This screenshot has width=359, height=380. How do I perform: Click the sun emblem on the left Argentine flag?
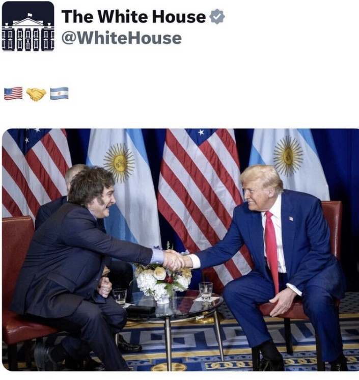pyautogui.click(x=119, y=162)
